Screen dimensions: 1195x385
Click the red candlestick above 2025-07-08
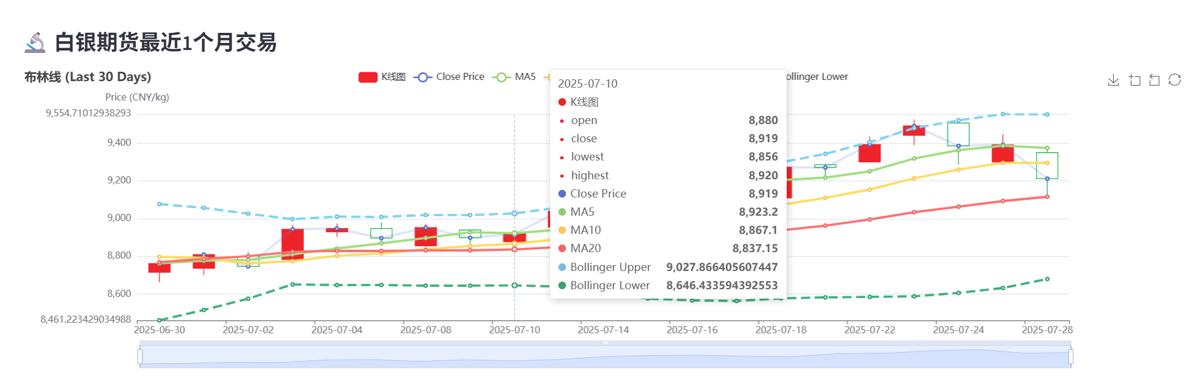click(426, 236)
